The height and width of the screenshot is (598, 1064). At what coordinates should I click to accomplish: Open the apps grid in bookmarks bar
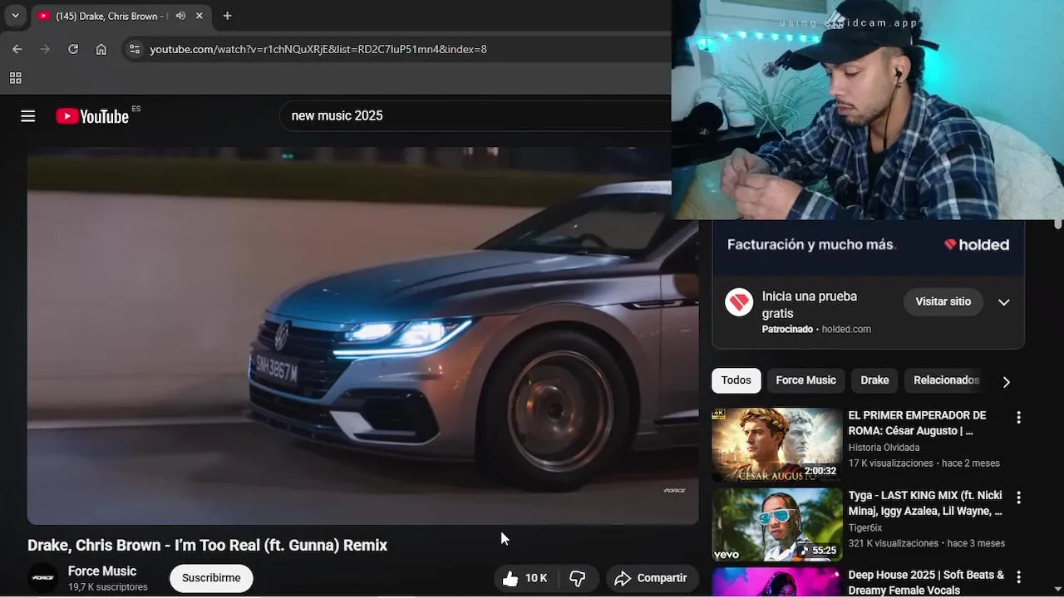pos(15,78)
